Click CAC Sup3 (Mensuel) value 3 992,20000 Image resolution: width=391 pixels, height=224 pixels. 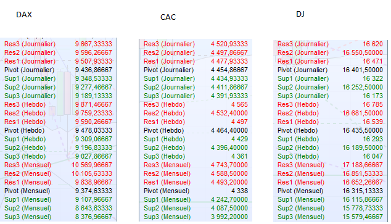tap(229, 217)
